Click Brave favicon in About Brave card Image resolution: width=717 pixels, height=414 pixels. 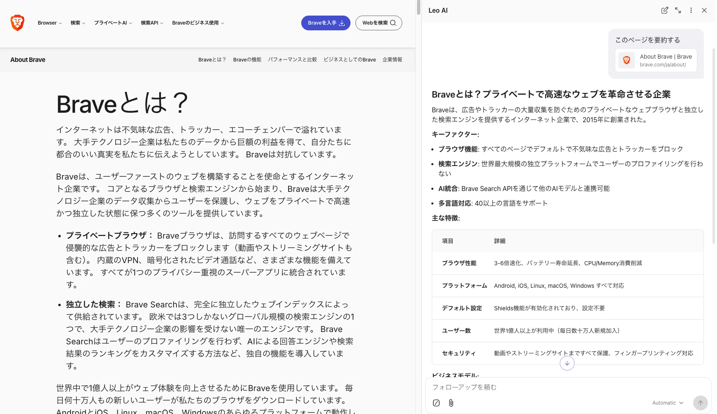click(627, 60)
